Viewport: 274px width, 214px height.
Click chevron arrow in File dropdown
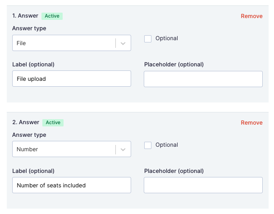[x=123, y=43]
